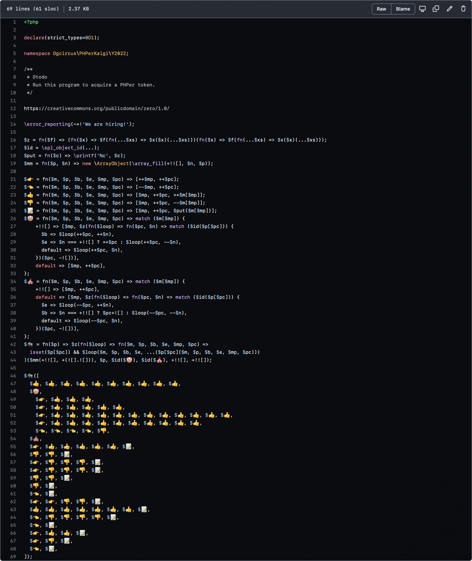Click the namespace keyword on line 5
The width and height of the screenshot is (472, 561).
pos(37,53)
